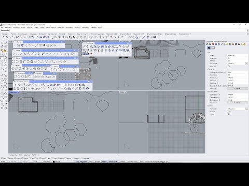Image resolution: width=249 pixels, height=186 pixels.
Task: Click the Comando input field
Action: [128, 30]
